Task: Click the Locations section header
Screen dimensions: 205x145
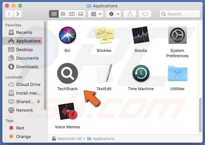Action: (x=14, y=77)
